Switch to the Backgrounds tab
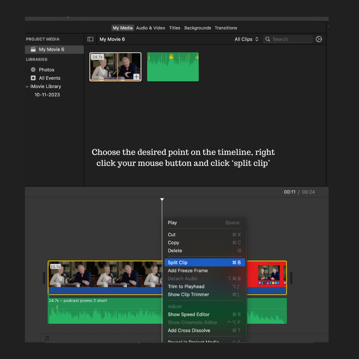359x359 pixels. tap(197, 28)
